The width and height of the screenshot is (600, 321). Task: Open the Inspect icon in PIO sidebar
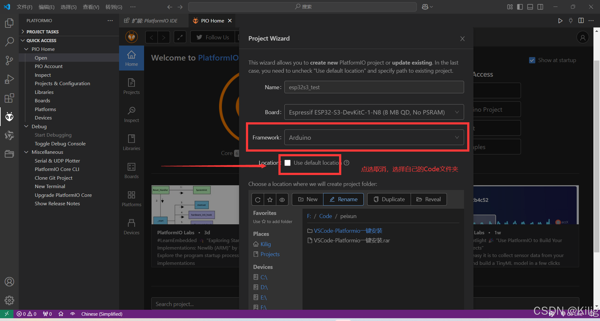tap(132, 114)
